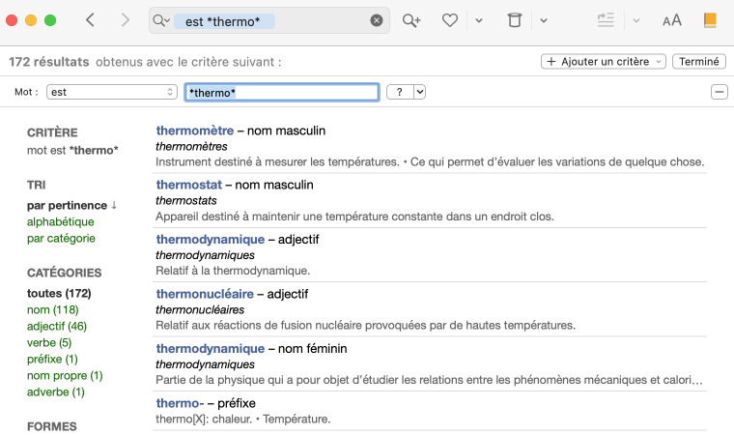Remove the criterion with the minus button
The image size is (734, 435).
pyautogui.click(x=719, y=92)
